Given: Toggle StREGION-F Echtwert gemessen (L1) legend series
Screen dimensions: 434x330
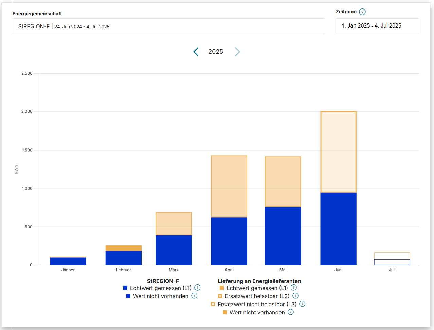Looking at the screenshot, I should [160, 288].
